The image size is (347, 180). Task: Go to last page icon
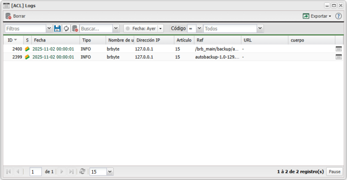point(71,172)
